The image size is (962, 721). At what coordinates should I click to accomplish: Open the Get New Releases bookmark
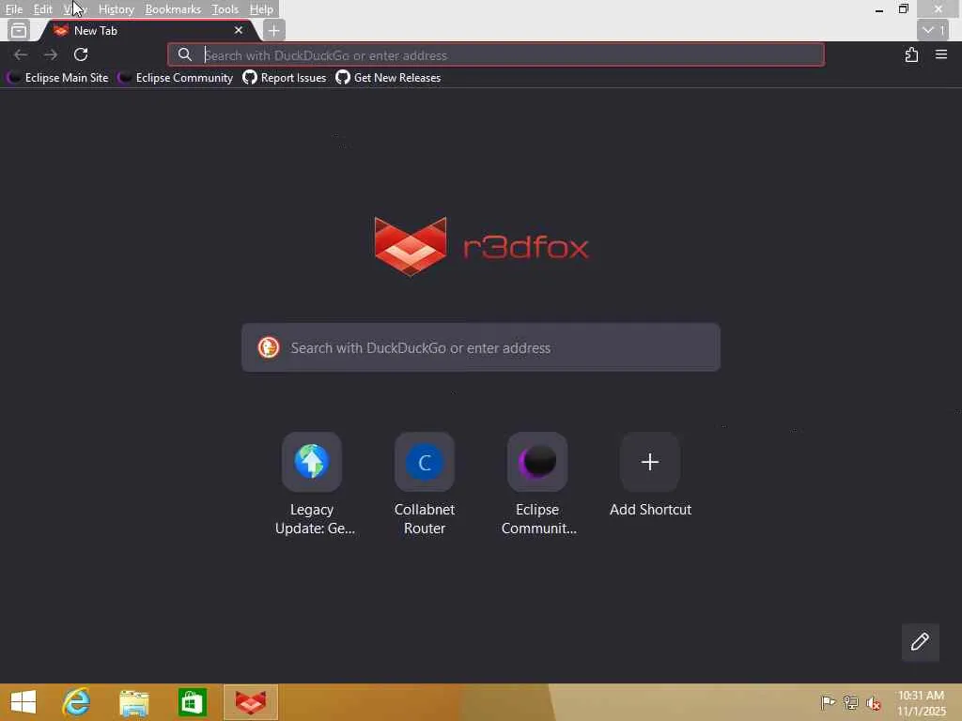pyautogui.click(x=388, y=78)
